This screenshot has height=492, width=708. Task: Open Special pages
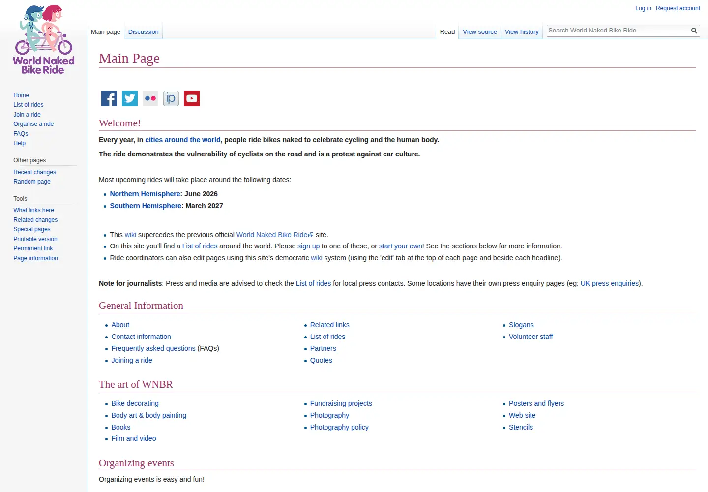(x=32, y=229)
